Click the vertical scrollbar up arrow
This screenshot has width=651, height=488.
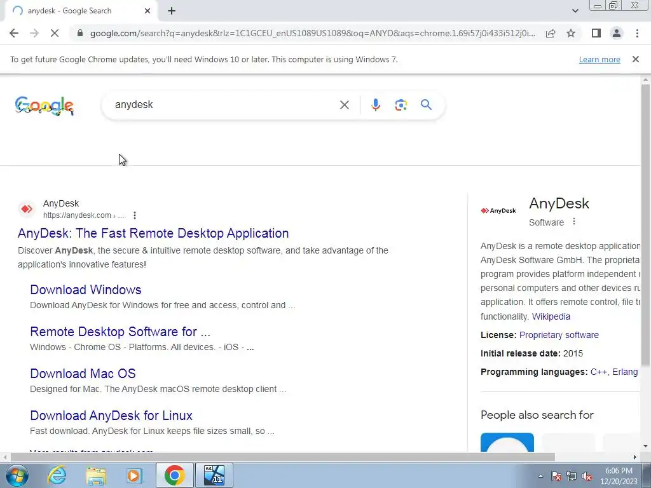click(x=645, y=79)
